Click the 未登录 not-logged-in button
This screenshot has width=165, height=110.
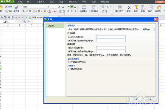coord(160,1)
